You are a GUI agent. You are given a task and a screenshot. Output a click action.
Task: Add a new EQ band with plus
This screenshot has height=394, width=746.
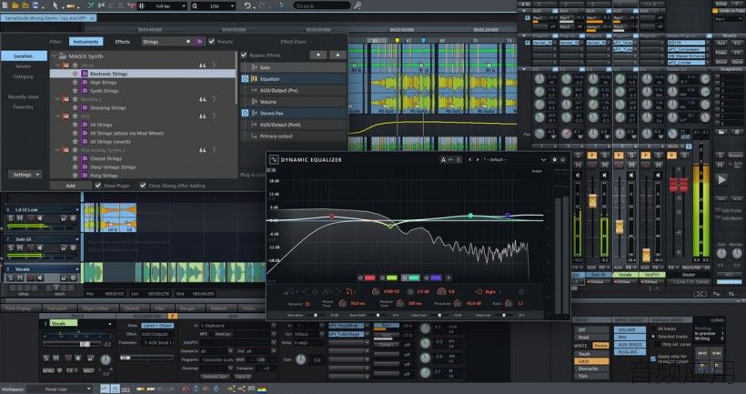click(x=449, y=278)
